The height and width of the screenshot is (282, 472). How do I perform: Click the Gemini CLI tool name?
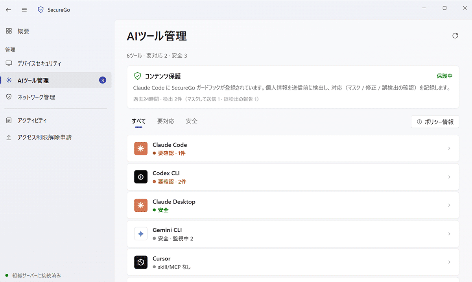click(167, 230)
